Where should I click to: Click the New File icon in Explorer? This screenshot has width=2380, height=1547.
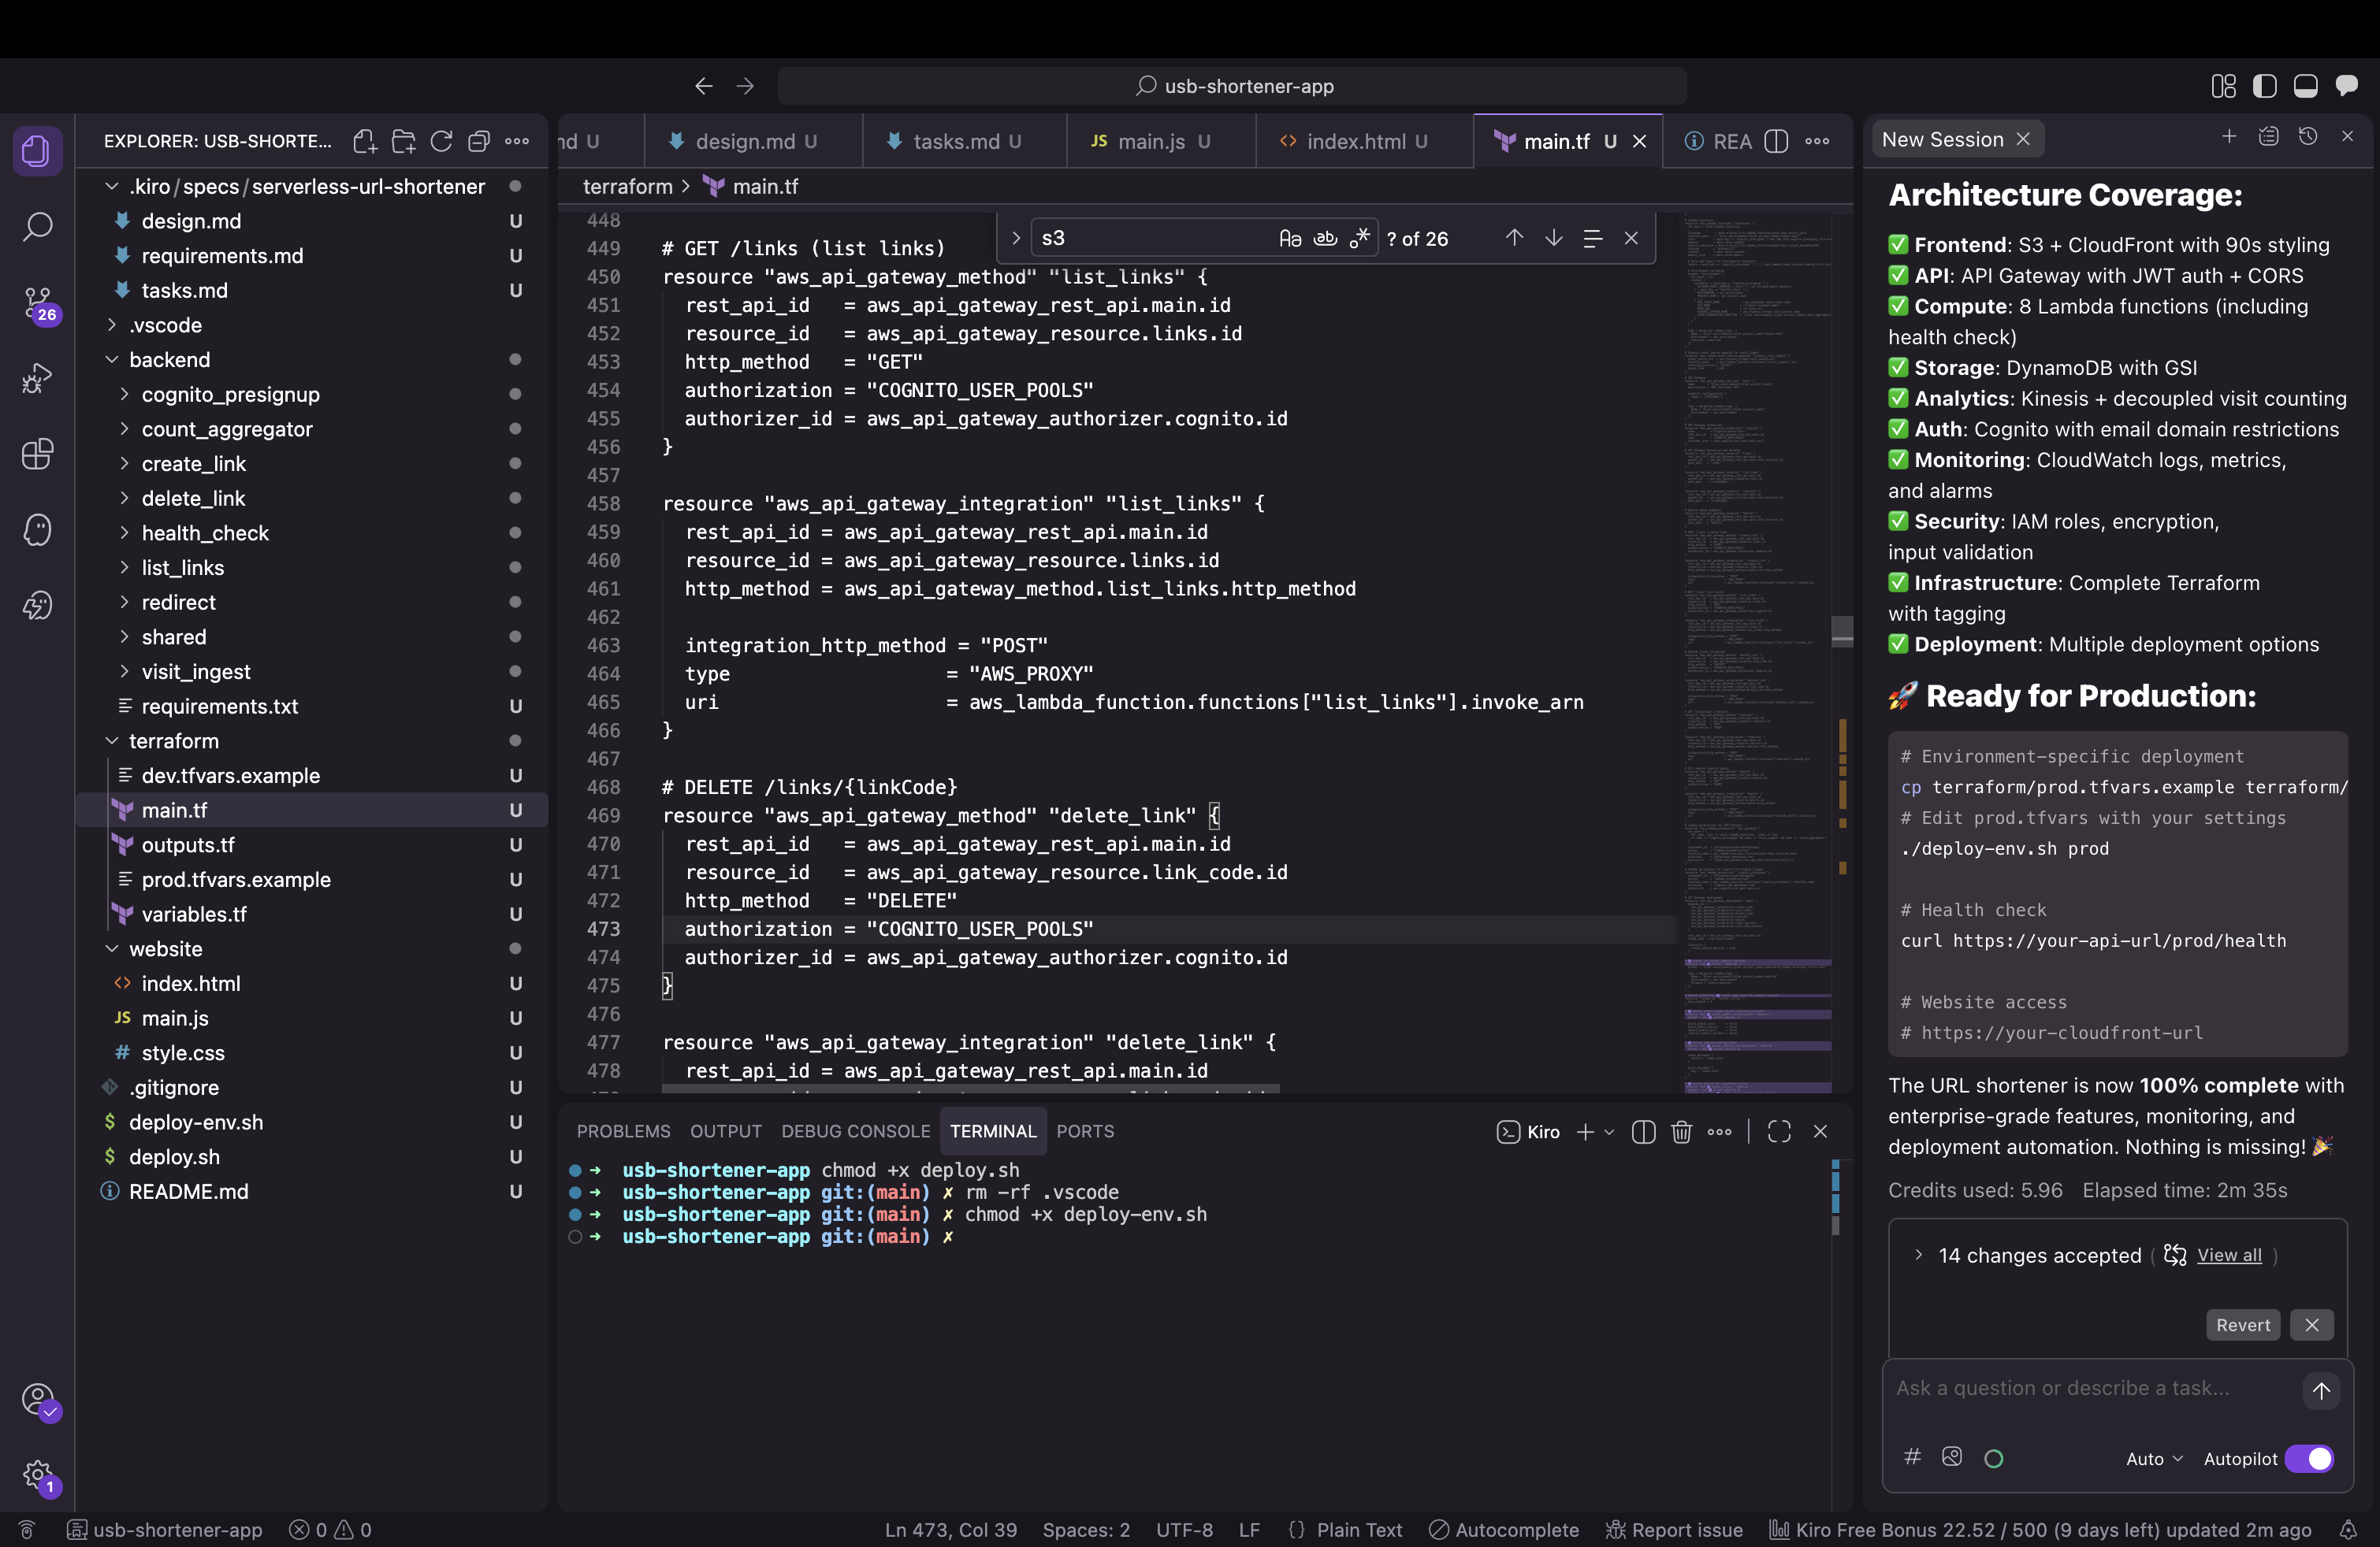tap(365, 141)
